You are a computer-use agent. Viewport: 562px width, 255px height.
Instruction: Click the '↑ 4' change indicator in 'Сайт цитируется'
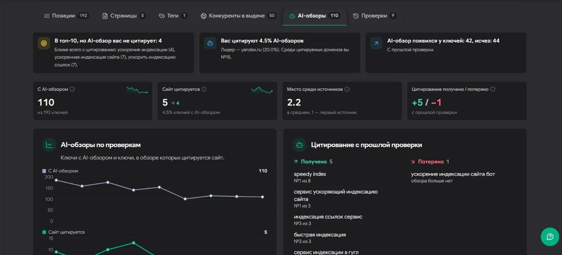[175, 103]
